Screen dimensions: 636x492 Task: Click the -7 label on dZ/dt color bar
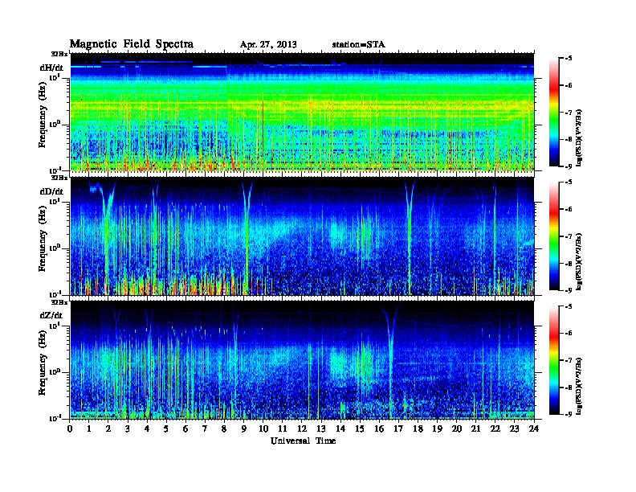pos(569,360)
